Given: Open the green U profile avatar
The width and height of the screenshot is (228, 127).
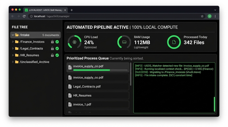Looking at the screenshot, I should click(x=209, y=16).
